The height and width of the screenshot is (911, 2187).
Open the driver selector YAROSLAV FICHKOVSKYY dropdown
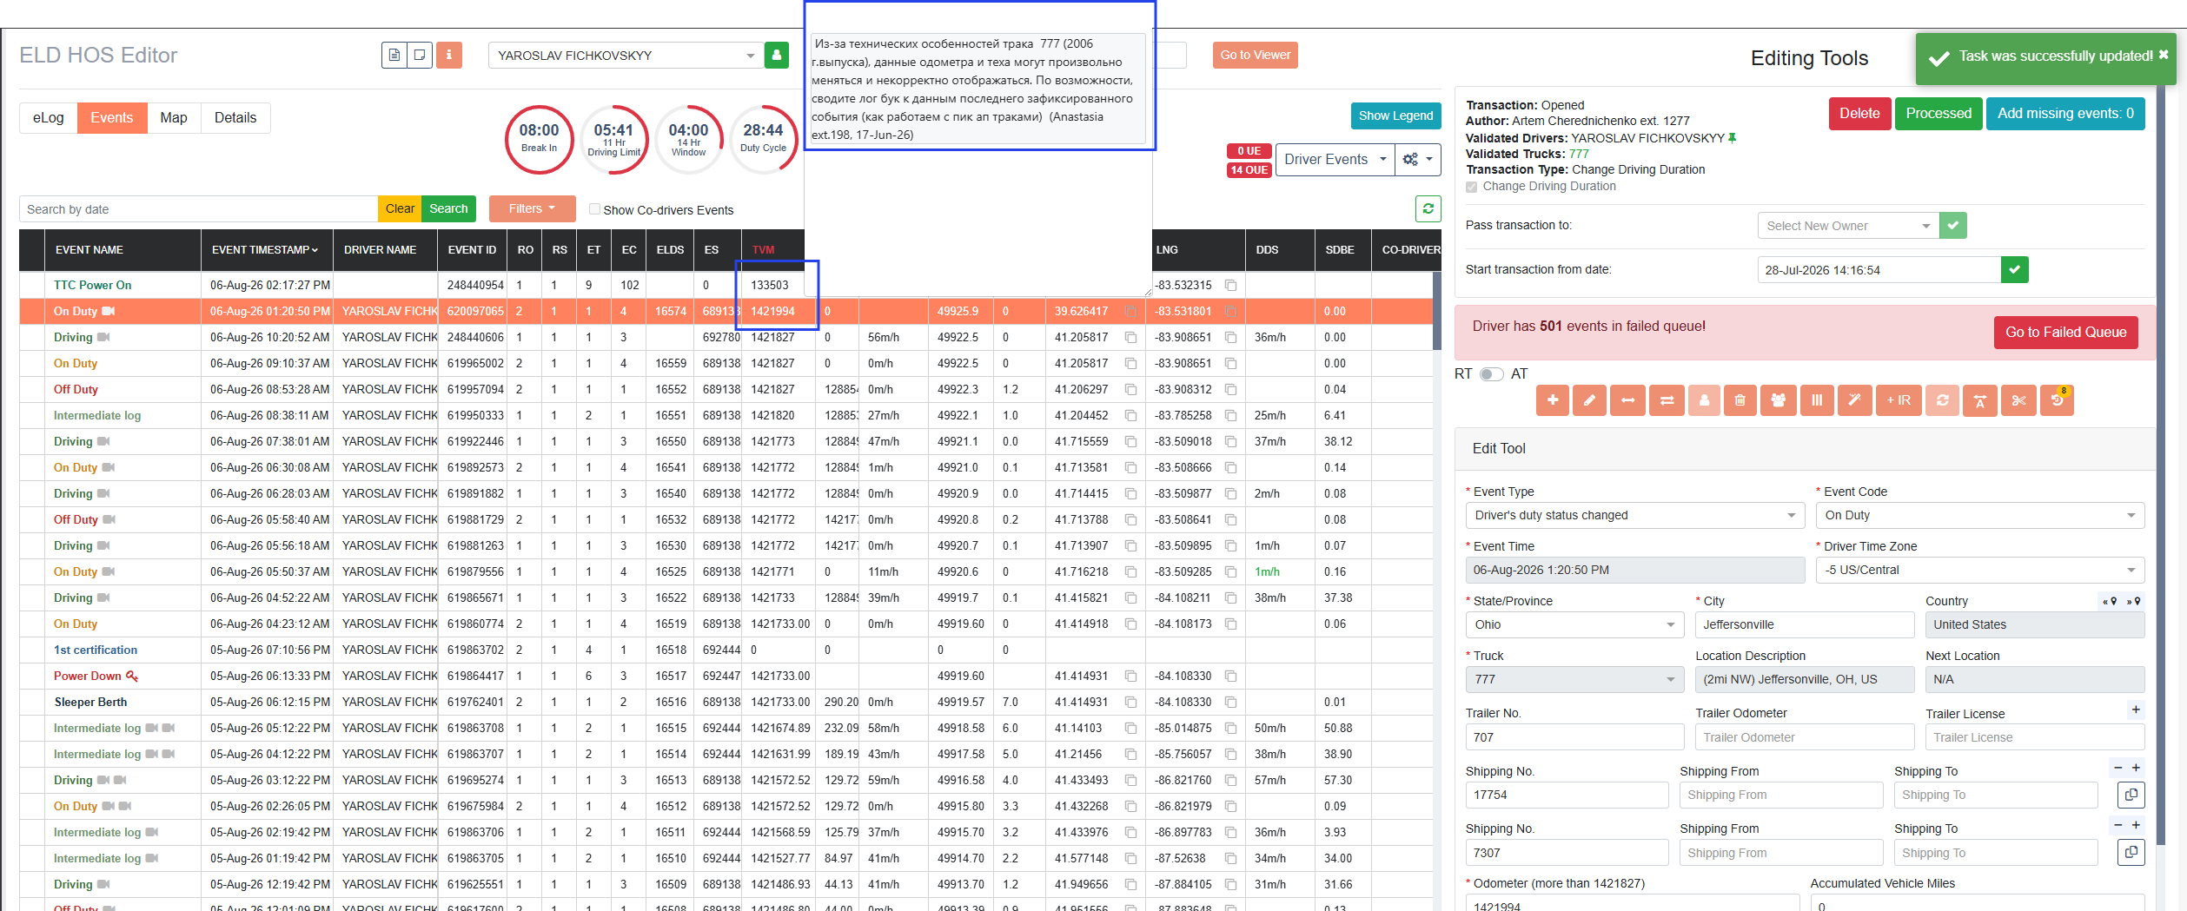[x=626, y=55]
